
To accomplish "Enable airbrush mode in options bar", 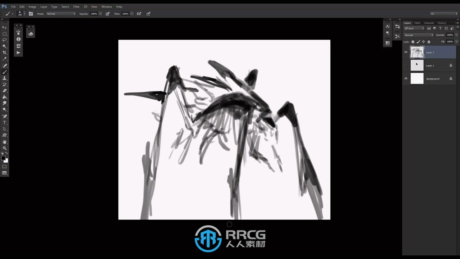I will point(139,14).
